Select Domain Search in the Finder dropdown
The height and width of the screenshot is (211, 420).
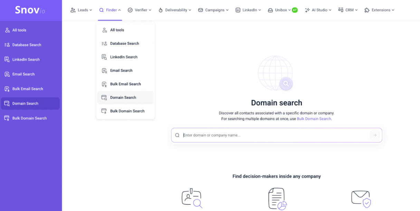point(125,98)
